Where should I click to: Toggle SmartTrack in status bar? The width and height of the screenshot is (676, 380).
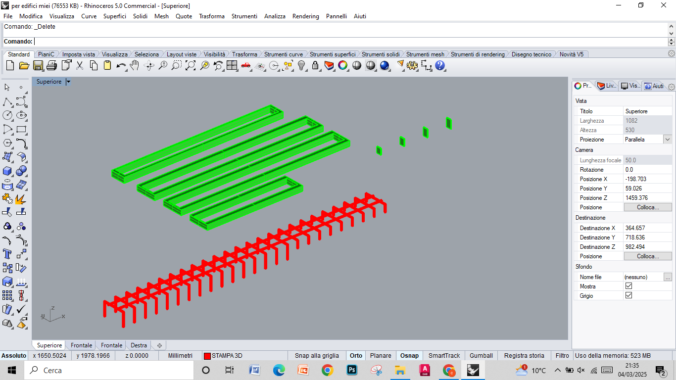click(444, 355)
